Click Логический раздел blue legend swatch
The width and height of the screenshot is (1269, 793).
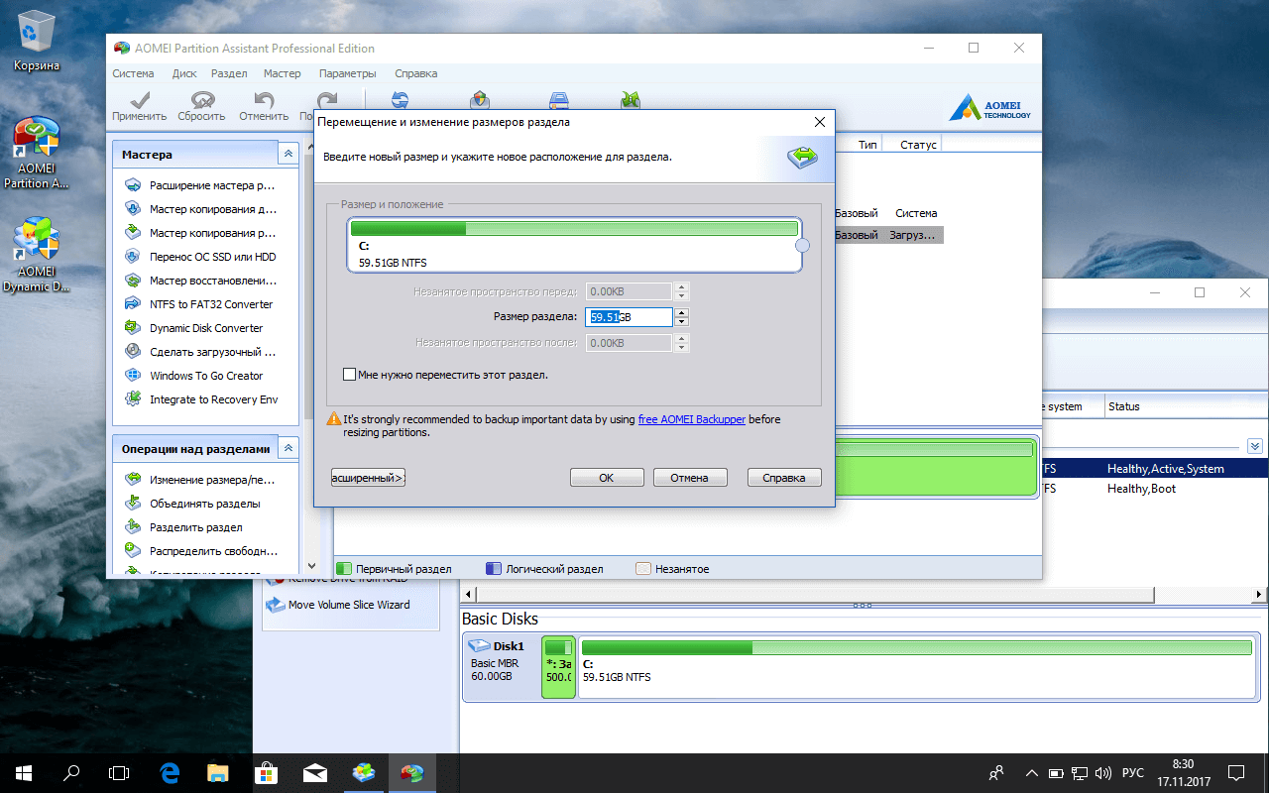494,569
